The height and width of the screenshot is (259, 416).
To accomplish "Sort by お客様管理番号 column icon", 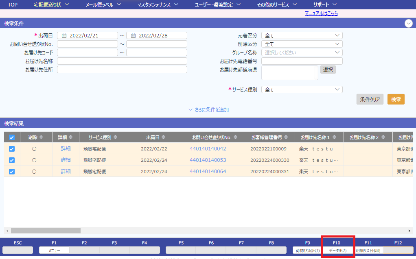I will pos(286,137).
